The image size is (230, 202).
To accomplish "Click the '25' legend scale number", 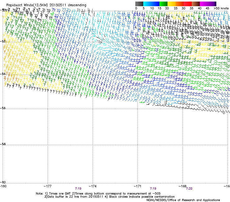I will point(176,8).
